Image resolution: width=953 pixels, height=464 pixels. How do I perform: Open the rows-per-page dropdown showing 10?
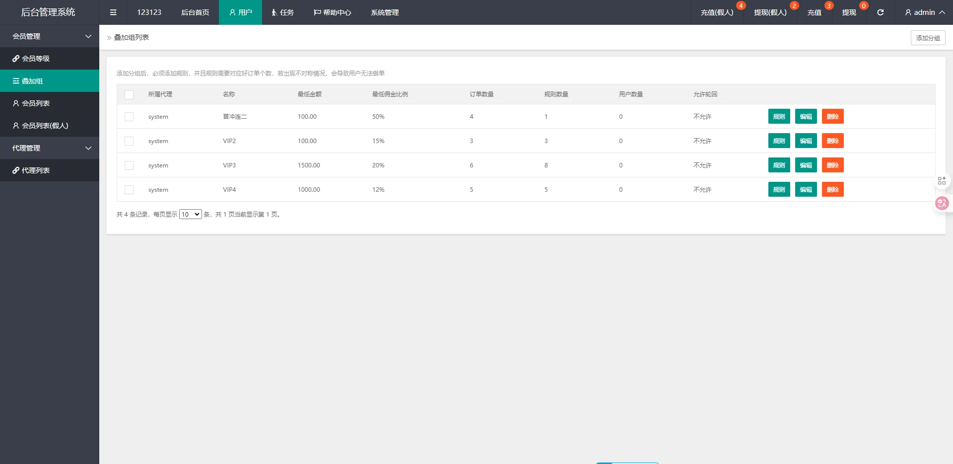tap(190, 215)
